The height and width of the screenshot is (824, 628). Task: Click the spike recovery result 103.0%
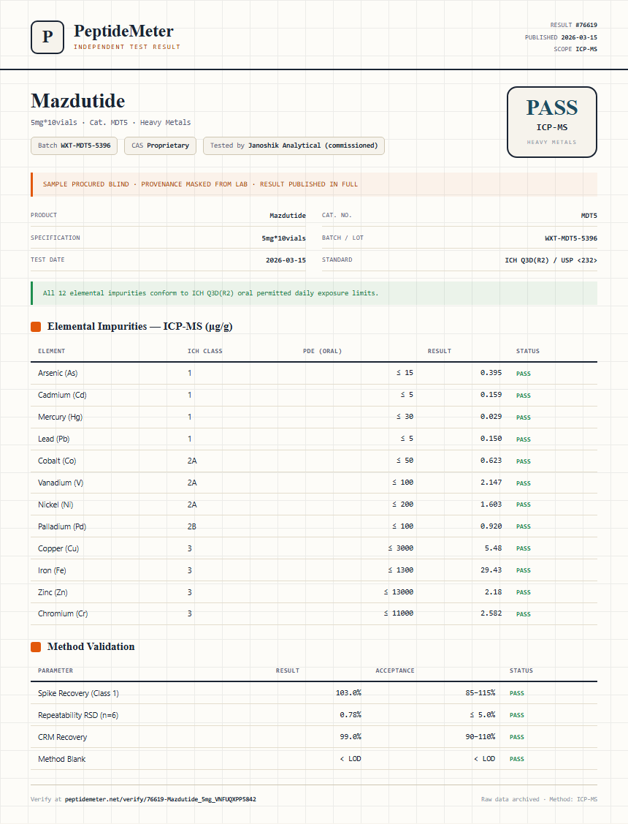348,693
